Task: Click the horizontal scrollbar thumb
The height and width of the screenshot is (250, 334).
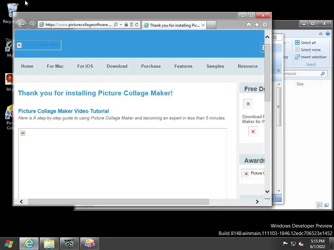Action: point(118,201)
